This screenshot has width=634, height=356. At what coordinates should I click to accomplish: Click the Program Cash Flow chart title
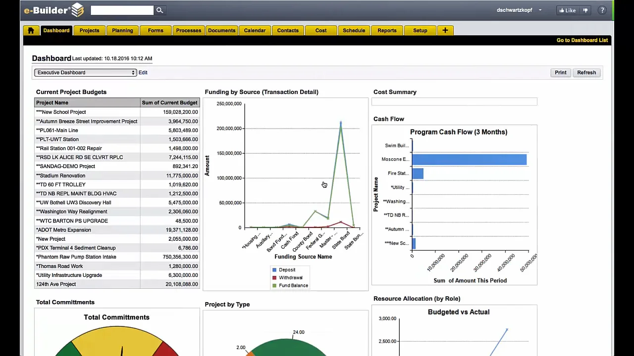point(459,132)
